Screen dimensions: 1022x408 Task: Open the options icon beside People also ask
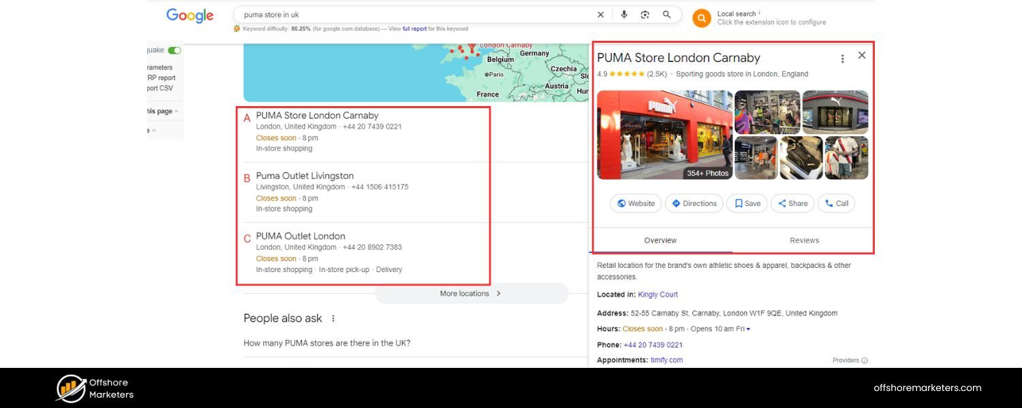(332, 318)
